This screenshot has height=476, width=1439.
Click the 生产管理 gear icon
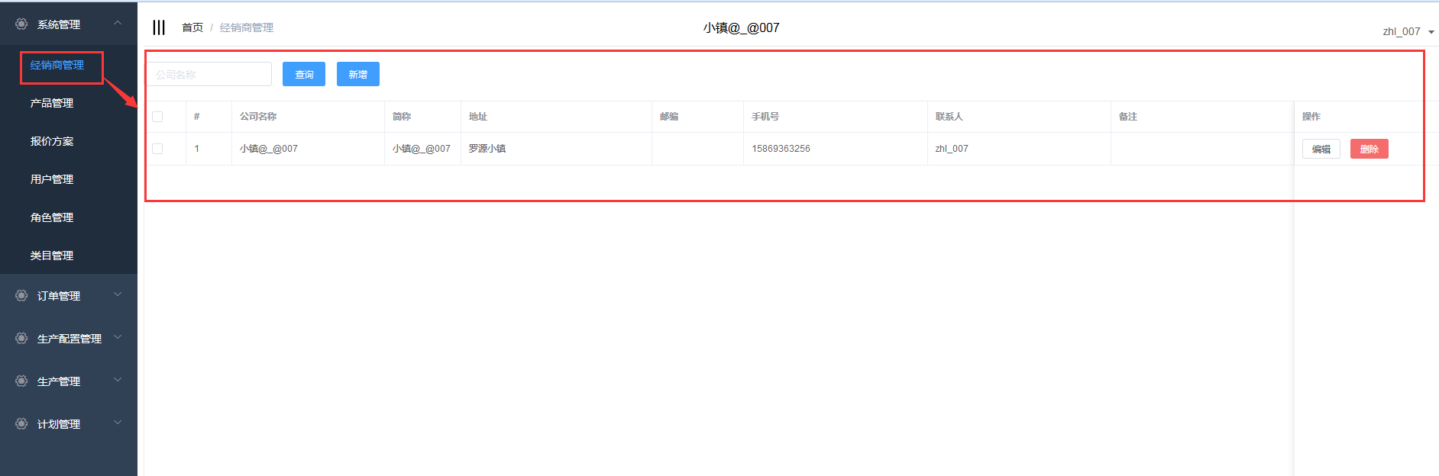tap(21, 381)
